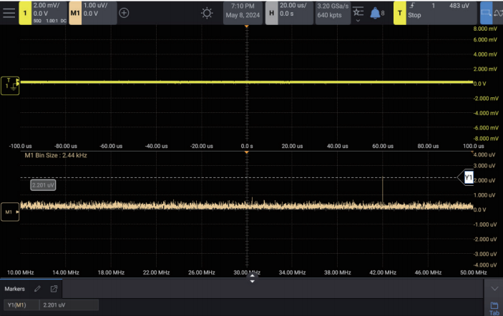Undock Markers panel with pop-out icon
This screenshot has height=316, width=503.
click(x=54, y=289)
